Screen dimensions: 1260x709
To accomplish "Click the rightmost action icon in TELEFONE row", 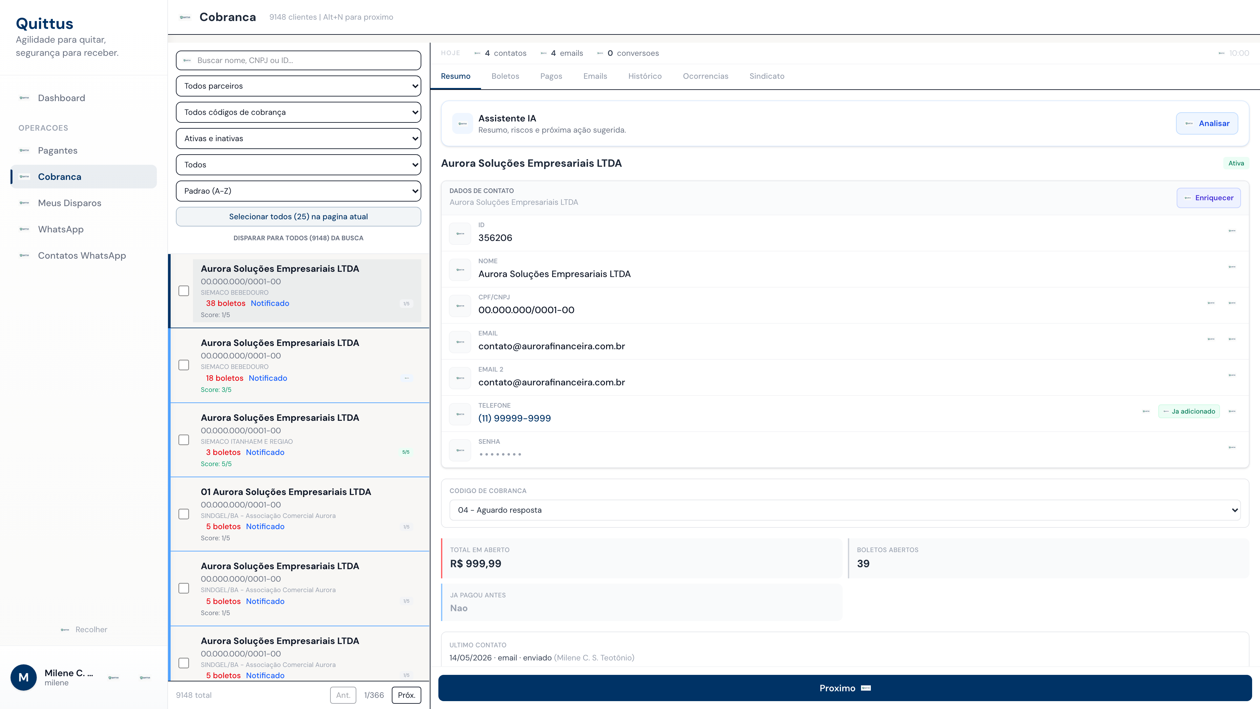I will (1232, 412).
